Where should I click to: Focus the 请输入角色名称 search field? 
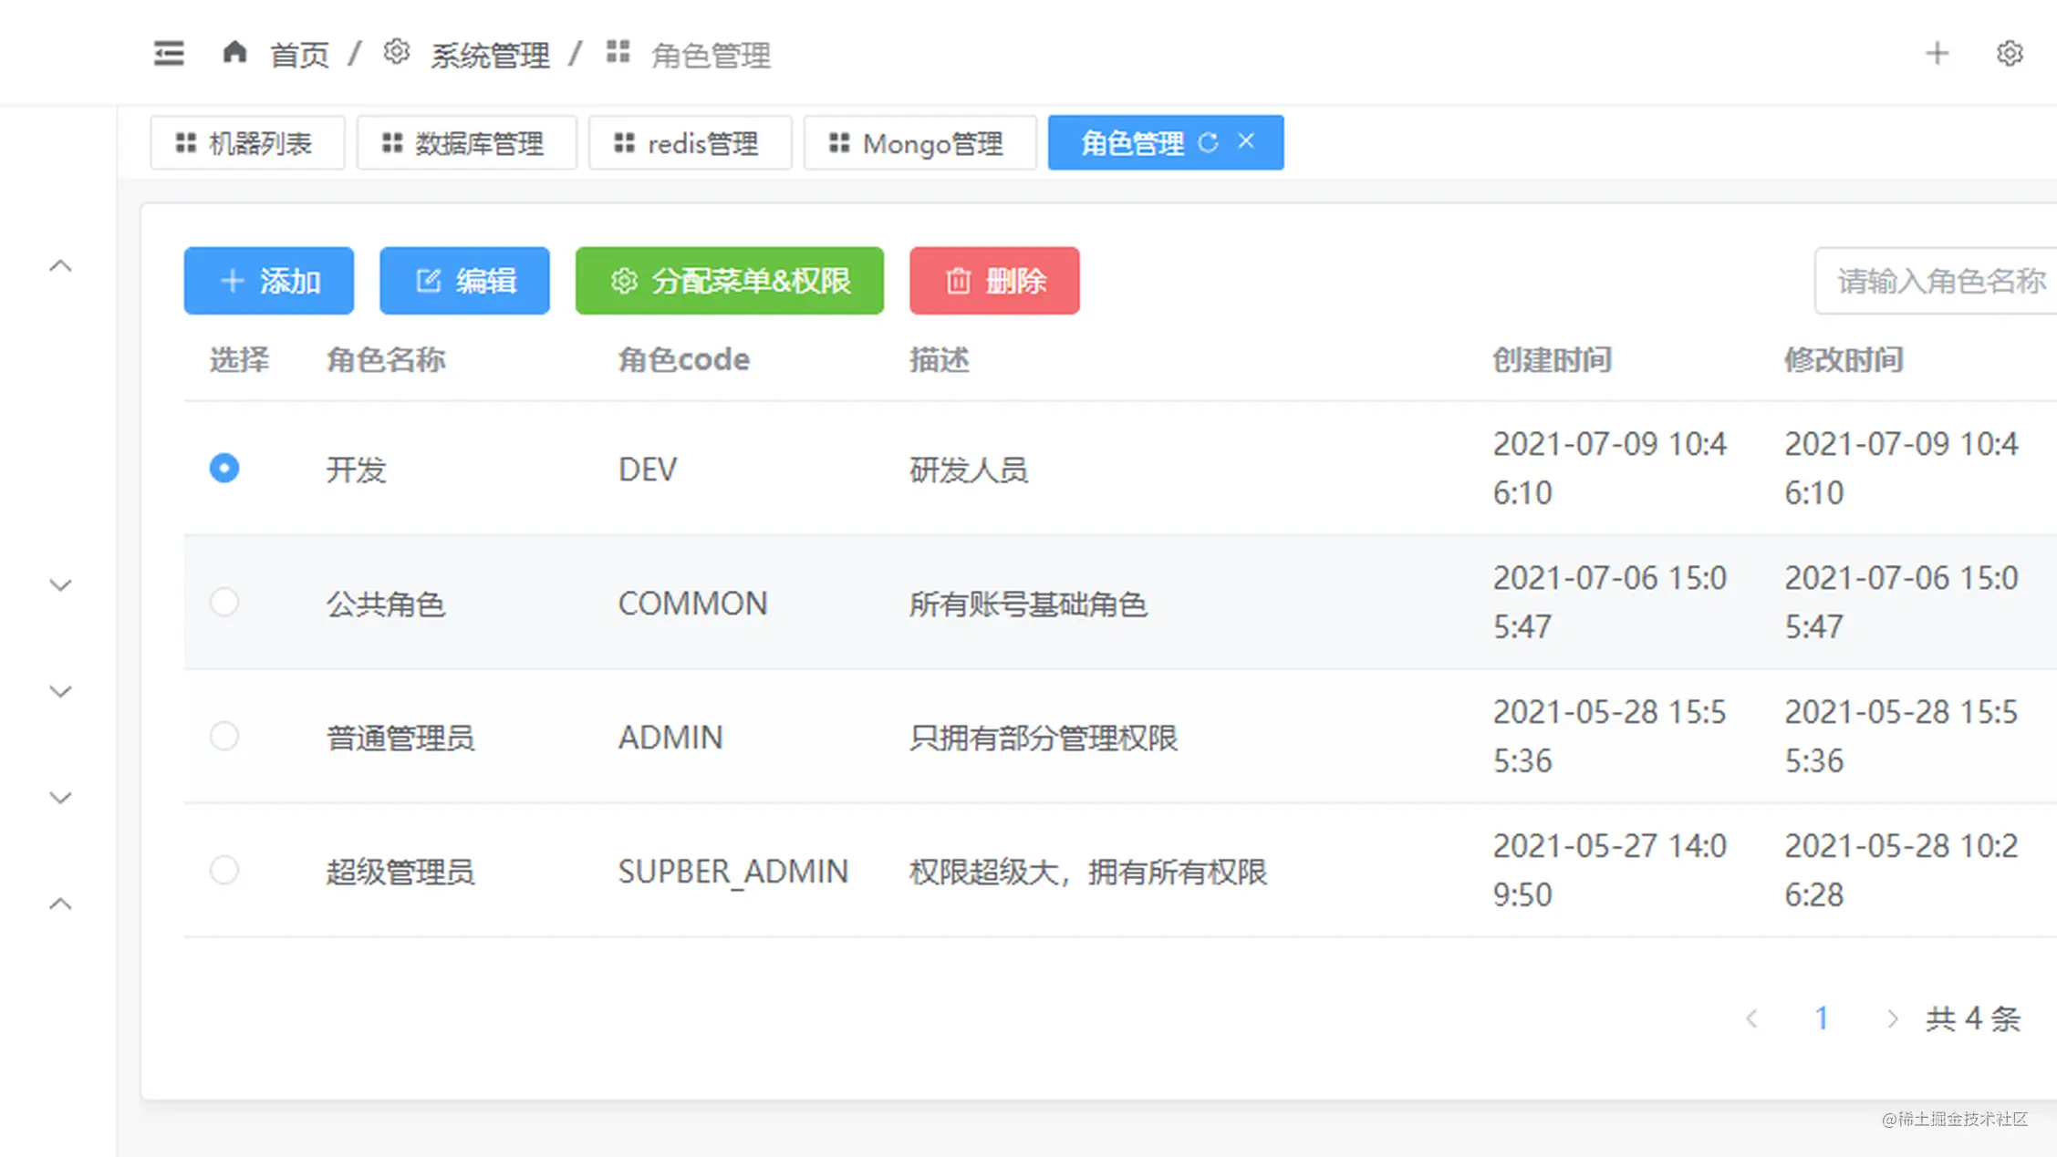pos(1938,281)
